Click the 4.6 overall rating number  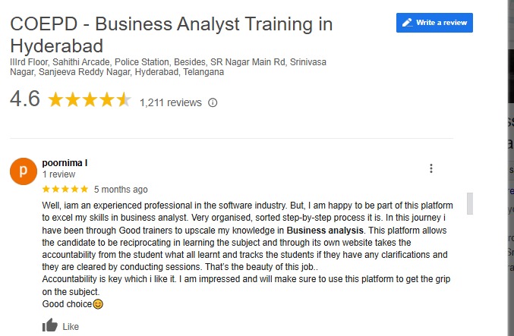[24, 99]
